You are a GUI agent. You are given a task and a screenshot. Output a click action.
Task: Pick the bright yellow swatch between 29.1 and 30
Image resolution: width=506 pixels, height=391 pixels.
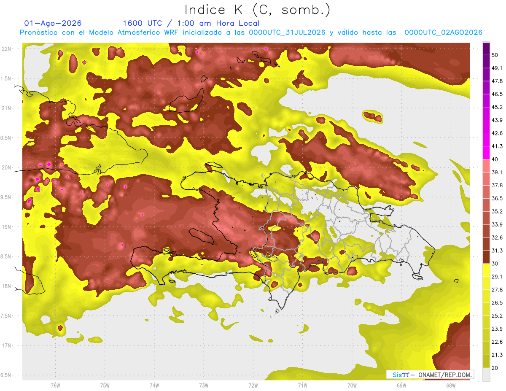point(487,270)
